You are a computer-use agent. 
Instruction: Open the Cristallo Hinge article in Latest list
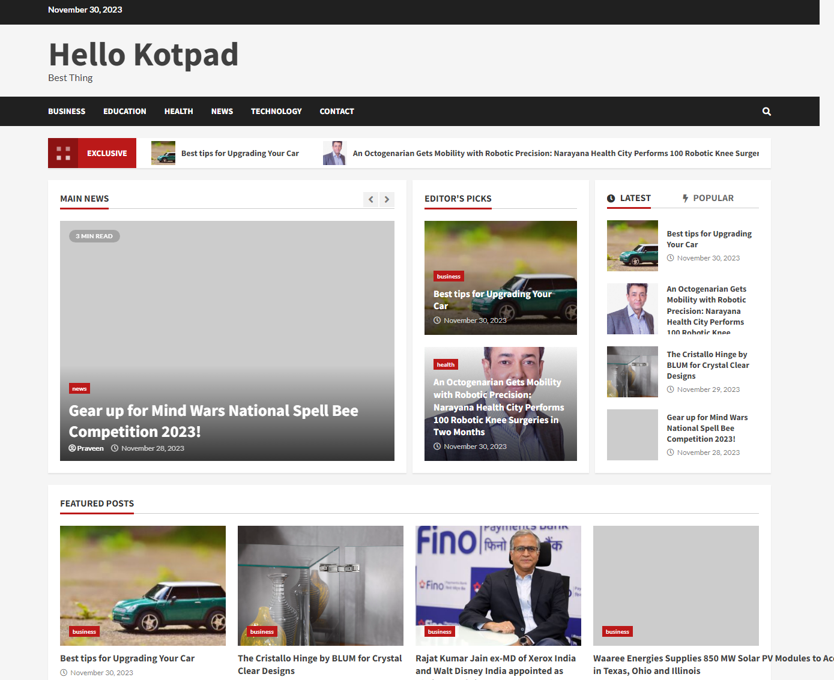pyautogui.click(x=707, y=365)
